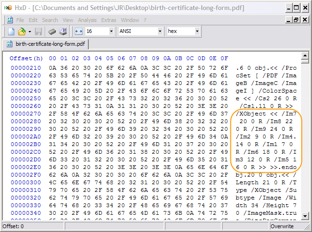This screenshot has height=232, width=312.
Task: Click the bytes-per-row width icon
Action: pyautogui.click(x=79, y=32)
